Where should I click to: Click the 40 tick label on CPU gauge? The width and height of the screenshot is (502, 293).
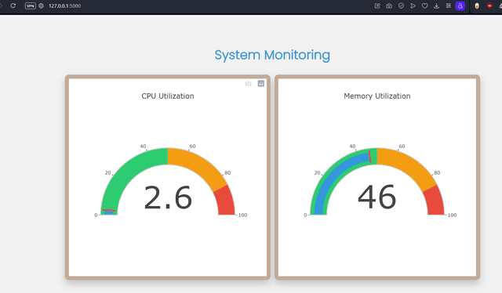(143, 146)
